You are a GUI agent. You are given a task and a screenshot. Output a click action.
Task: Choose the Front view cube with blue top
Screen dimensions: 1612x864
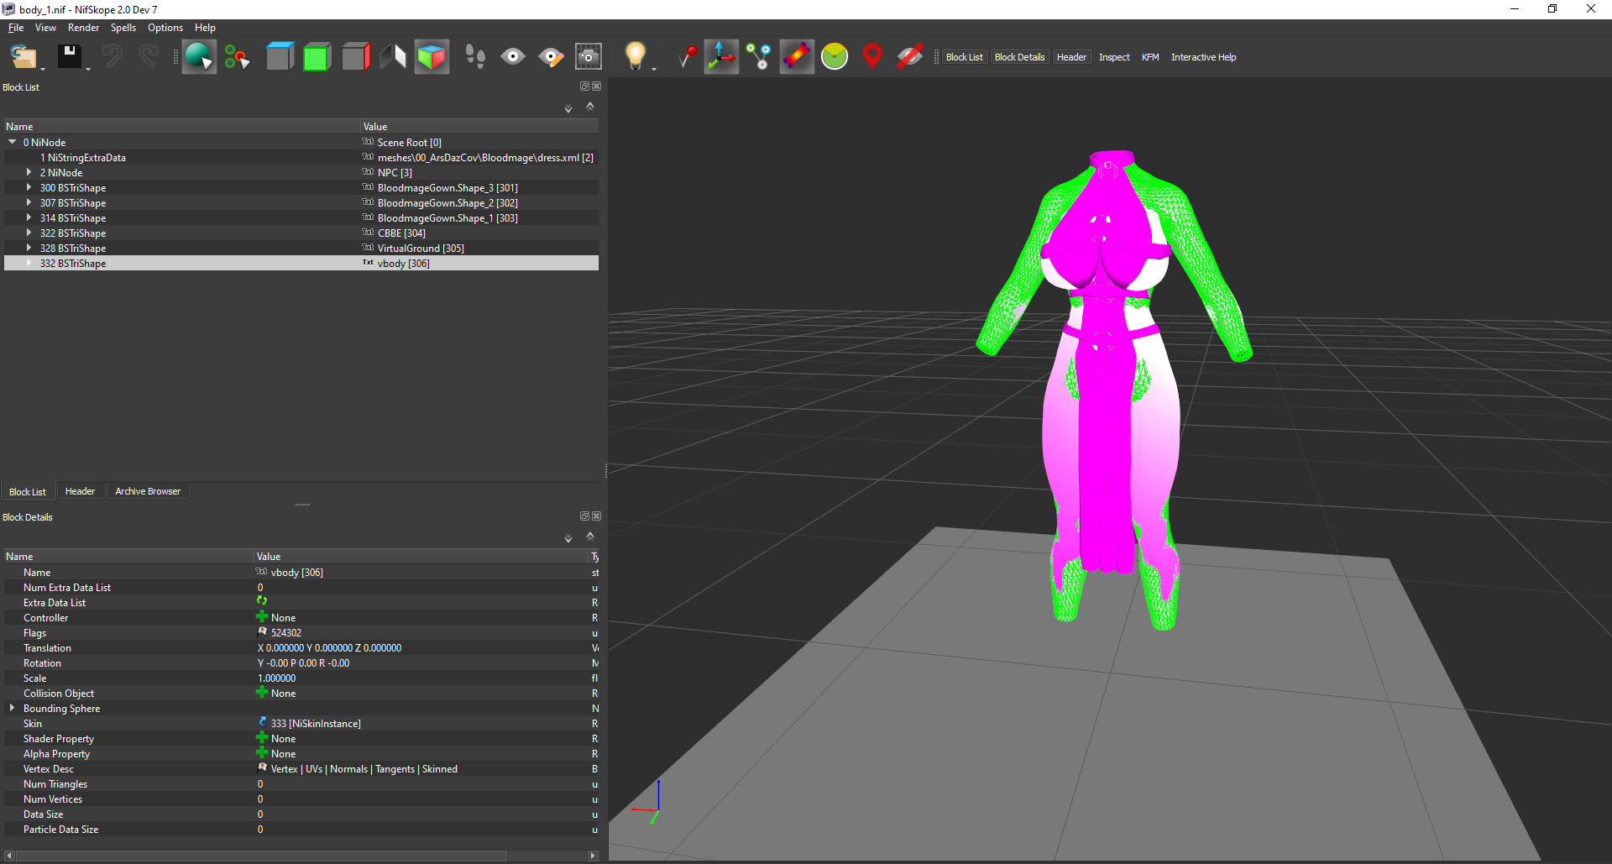click(280, 57)
